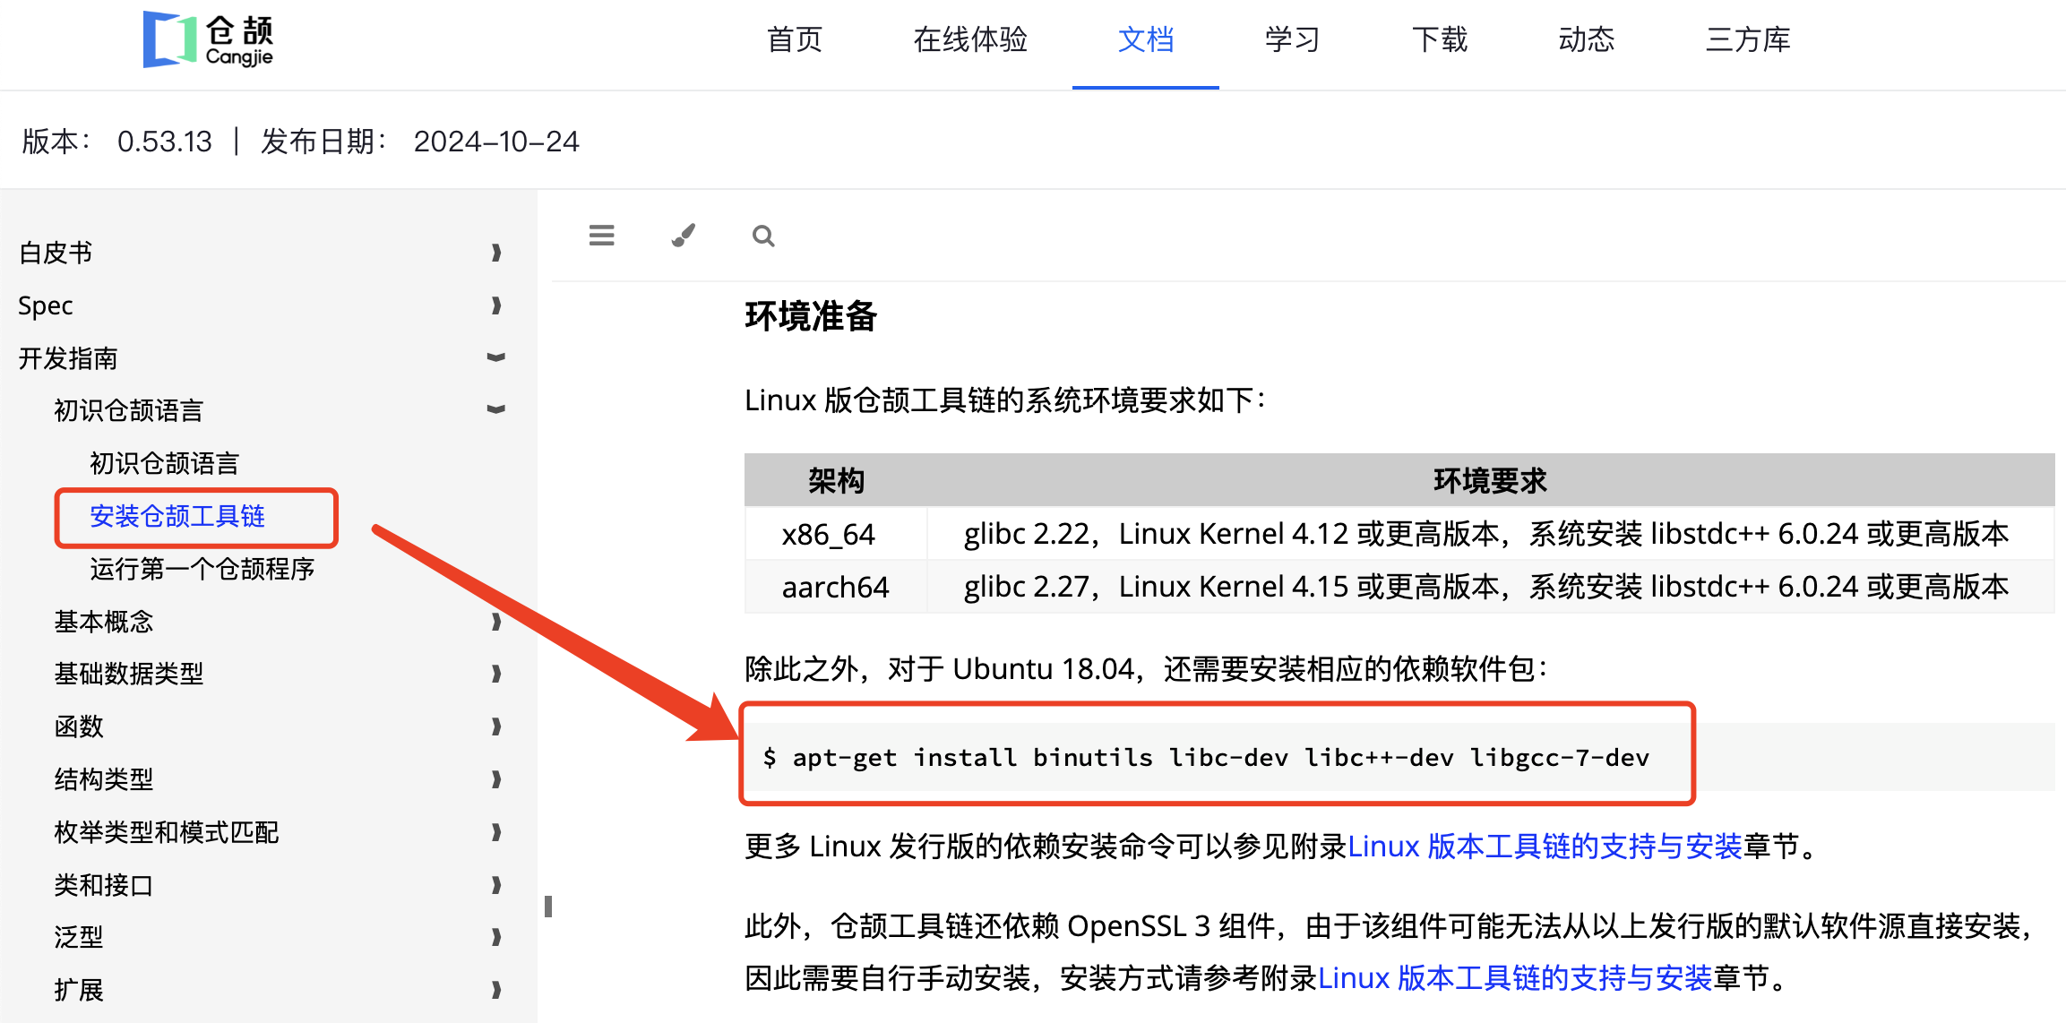
Task: Click the apt-get install command code block
Action: pos(1399,757)
